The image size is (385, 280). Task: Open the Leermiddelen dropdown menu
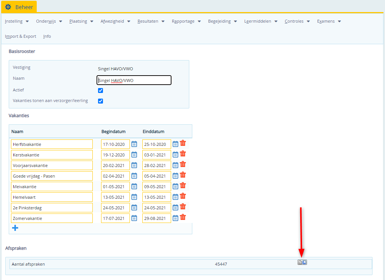(261, 21)
